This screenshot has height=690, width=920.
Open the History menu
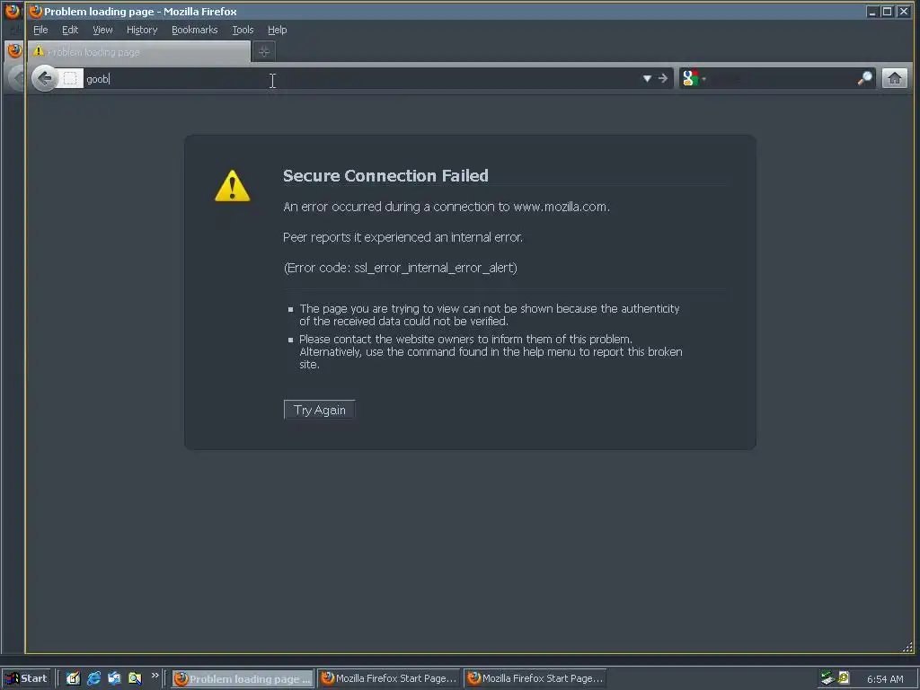pos(142,30)
